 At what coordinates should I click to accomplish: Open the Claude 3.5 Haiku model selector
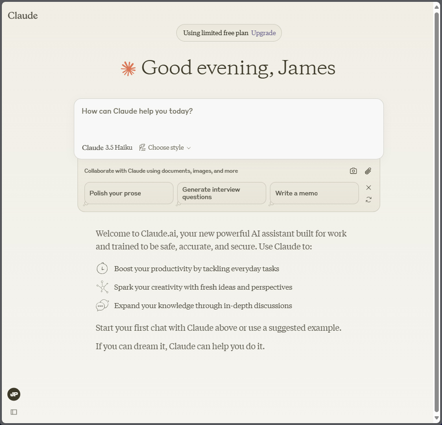point(107,147)
